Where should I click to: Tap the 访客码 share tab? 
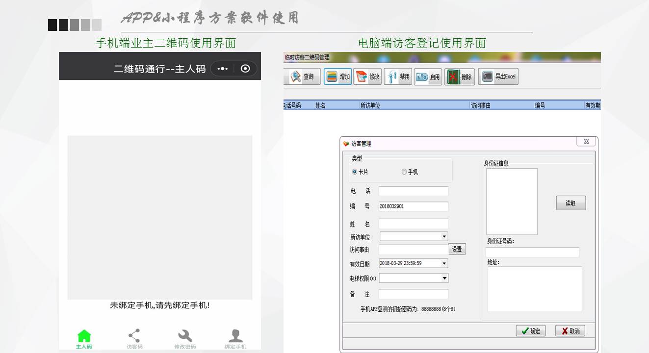(134, 339)
